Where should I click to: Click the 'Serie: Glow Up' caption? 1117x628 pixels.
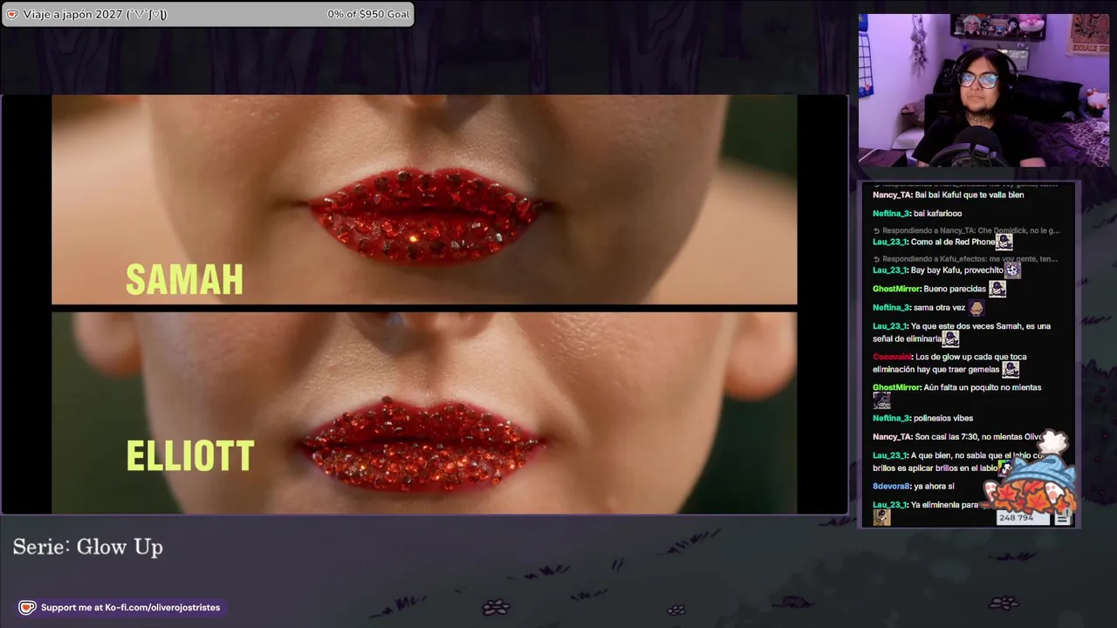[88, 547]
